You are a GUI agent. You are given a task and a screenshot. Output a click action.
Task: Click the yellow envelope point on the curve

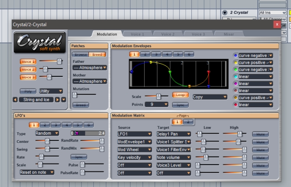[x=151, y=62]
